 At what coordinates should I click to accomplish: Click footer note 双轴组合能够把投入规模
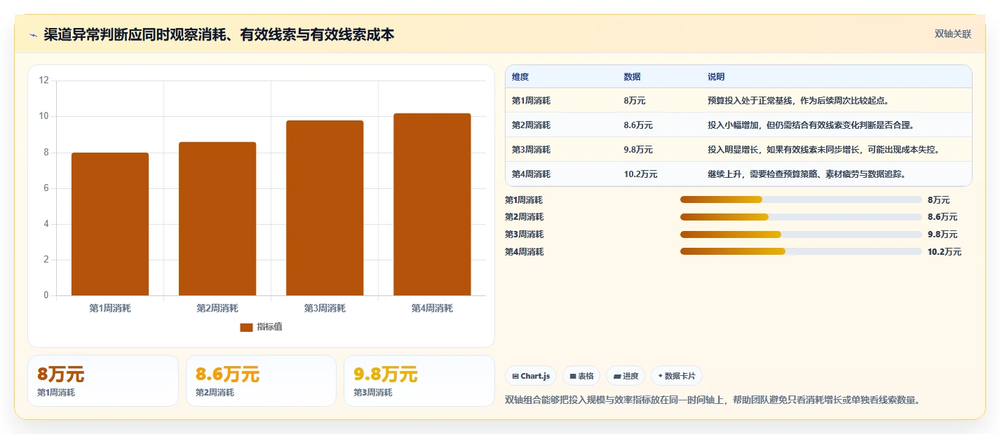[x=712, y=400]
